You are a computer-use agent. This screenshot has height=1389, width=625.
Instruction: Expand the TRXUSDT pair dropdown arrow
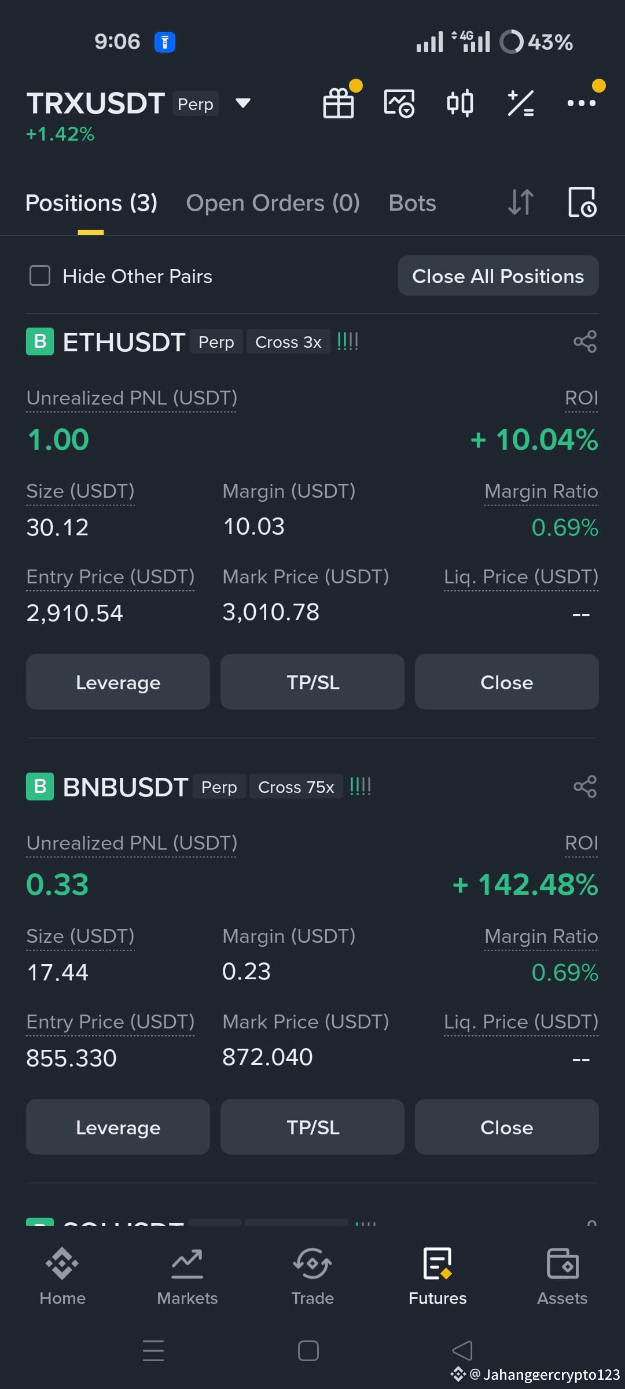point(243,104)
